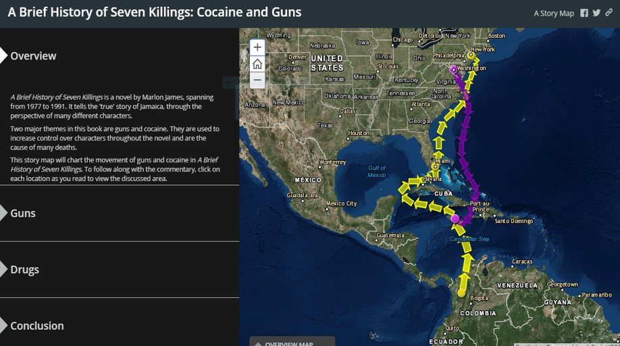Select the purple marker at Jamaica
The width and height of the screenshot is (620, 346).
(x=455, y=218)
